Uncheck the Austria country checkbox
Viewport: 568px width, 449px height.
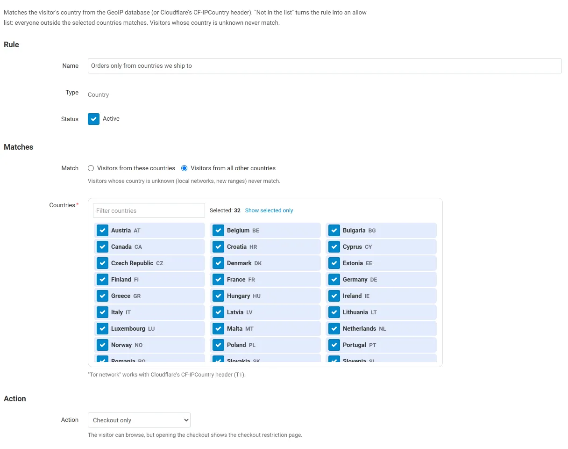tap(103, 231)
